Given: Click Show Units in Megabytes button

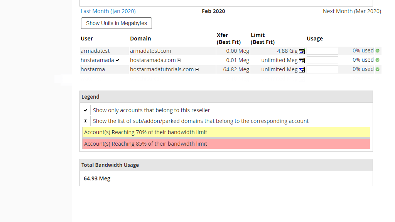Looking at the screenshot, I should tap(116, 23).
